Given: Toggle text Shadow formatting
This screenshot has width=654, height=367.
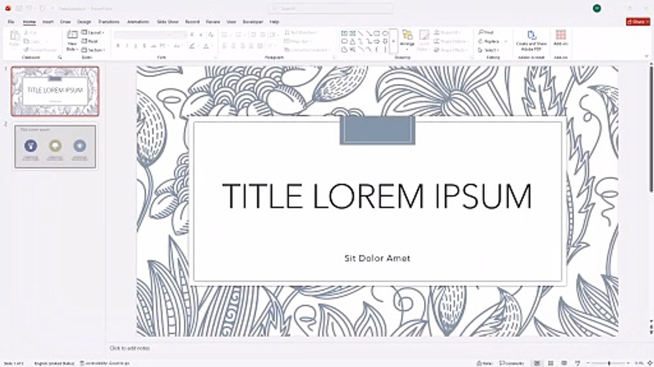Looking at the screenshot, I should [144, 46].
